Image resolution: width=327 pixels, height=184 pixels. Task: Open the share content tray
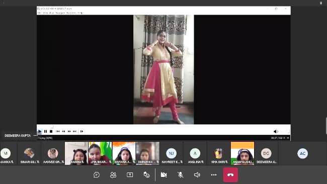click(x=130, y=175)
